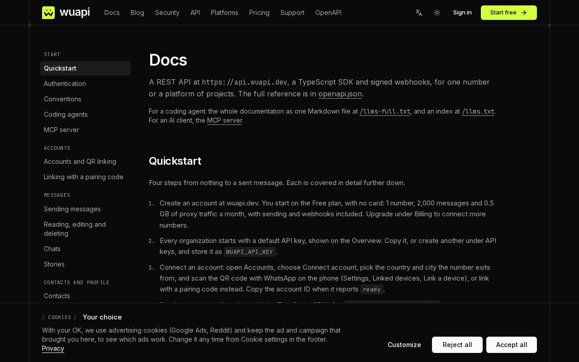Click the wuapi logo icon
Screen dimensions: 579x362
click(48, 13)
